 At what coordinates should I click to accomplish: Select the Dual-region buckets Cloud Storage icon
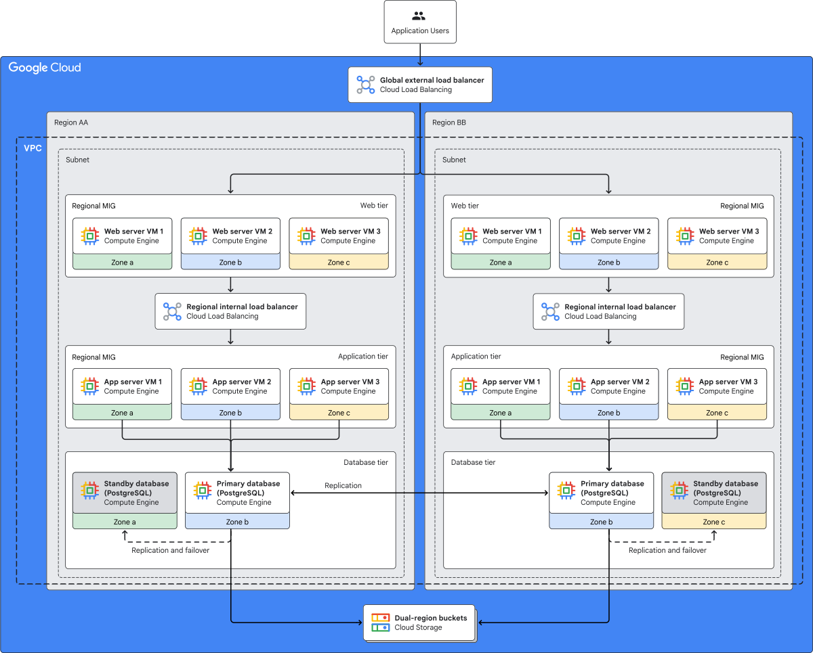pos(381,623)
